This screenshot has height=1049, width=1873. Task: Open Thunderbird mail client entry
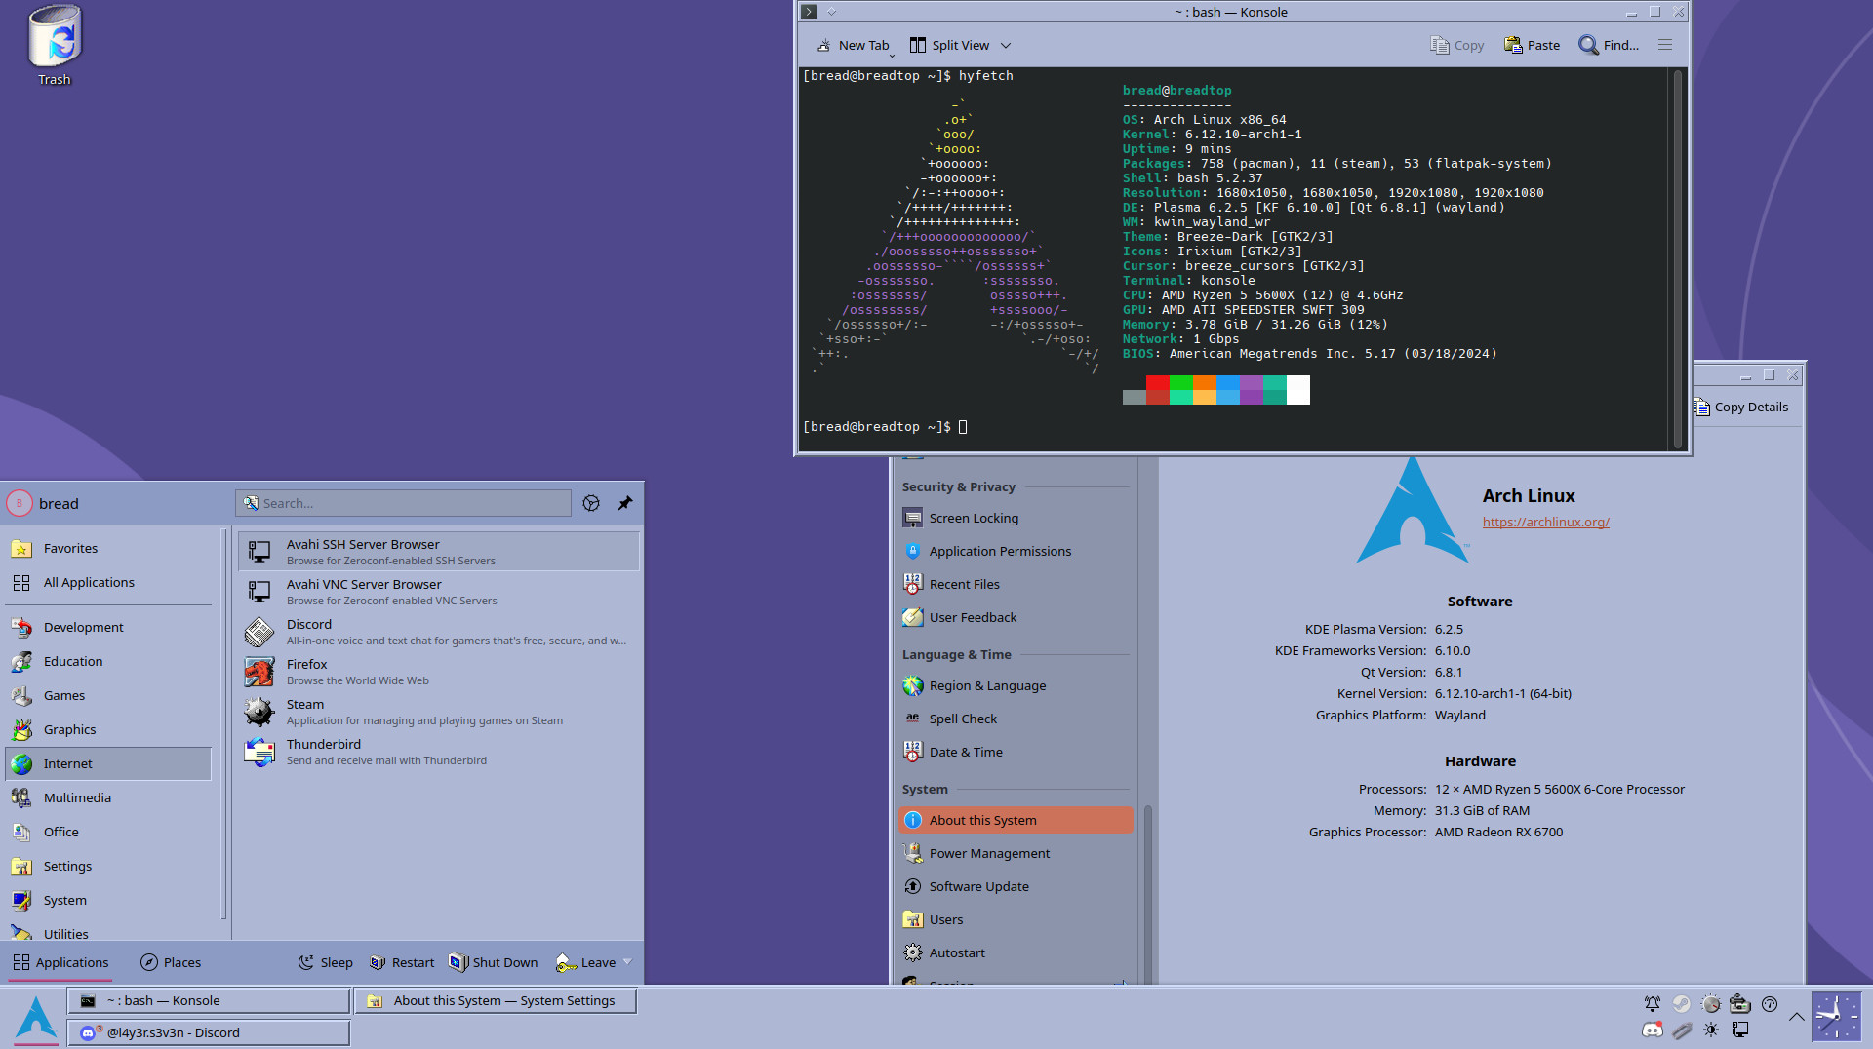[x=438, y=752]
